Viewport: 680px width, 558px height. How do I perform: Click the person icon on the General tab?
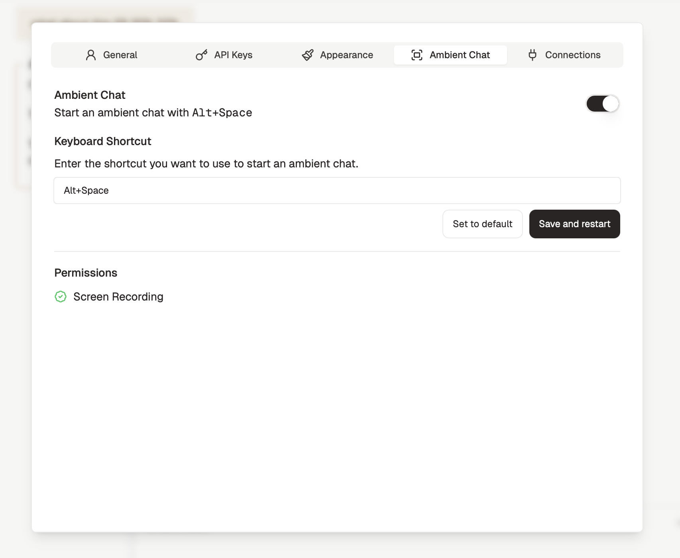tap(91, 55)
